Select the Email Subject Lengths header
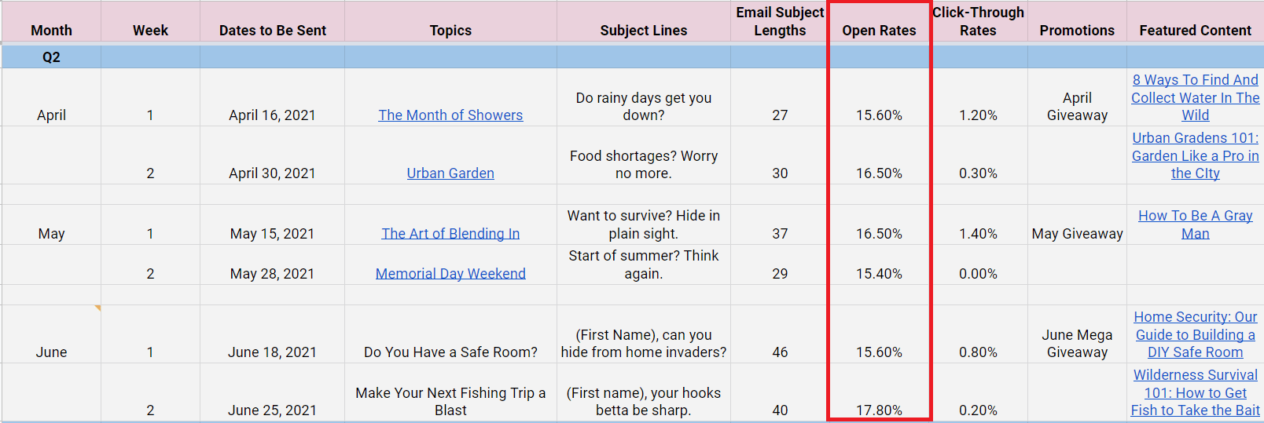 pos(780,21)
